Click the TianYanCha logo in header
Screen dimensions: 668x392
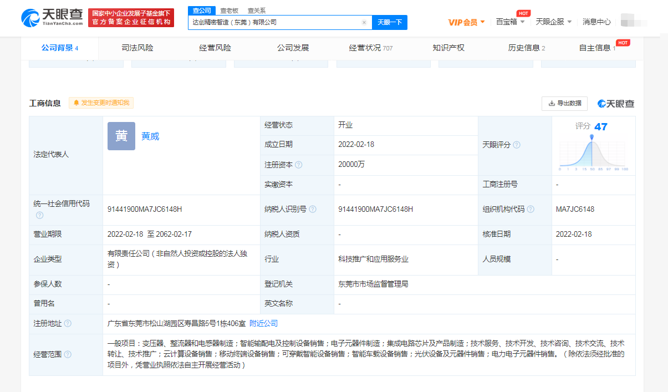pyautogui.click(x=52, y=18)
